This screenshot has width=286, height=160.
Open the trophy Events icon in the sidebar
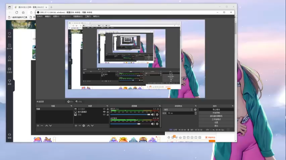coord(10,81)
